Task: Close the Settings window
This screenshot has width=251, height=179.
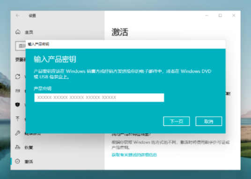Action: (234, 15)
